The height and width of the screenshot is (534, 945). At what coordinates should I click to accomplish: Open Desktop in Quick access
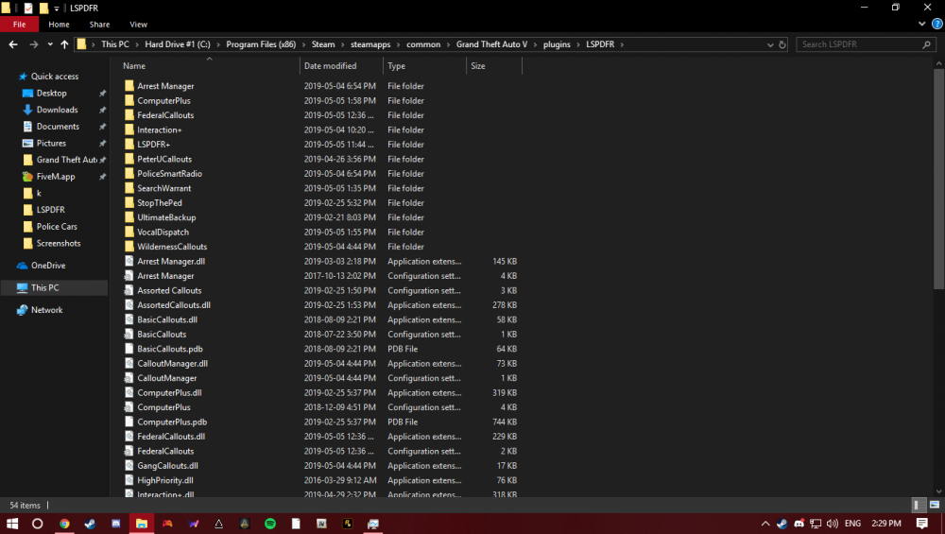pyautogui.click(x=51, y=94)
